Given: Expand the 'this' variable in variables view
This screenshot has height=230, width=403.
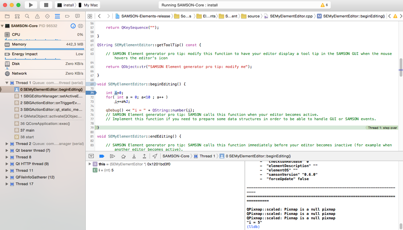Looking at the screenshot, I should pyautogui.click(x=90, y=164).
